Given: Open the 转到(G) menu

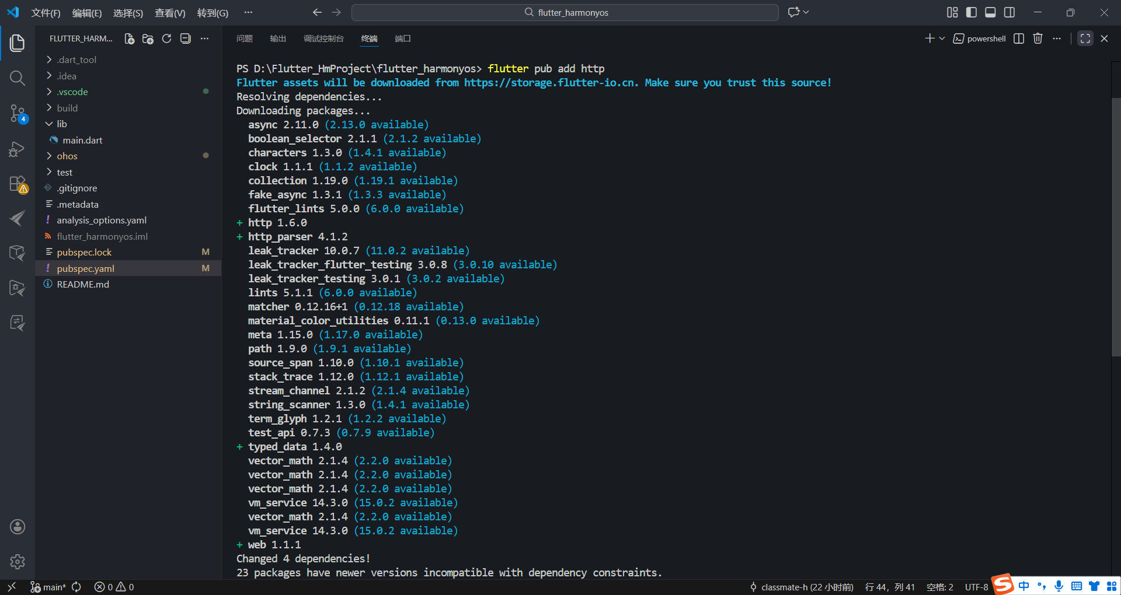Looking at the screenshot, I should (x=213, y=13).
